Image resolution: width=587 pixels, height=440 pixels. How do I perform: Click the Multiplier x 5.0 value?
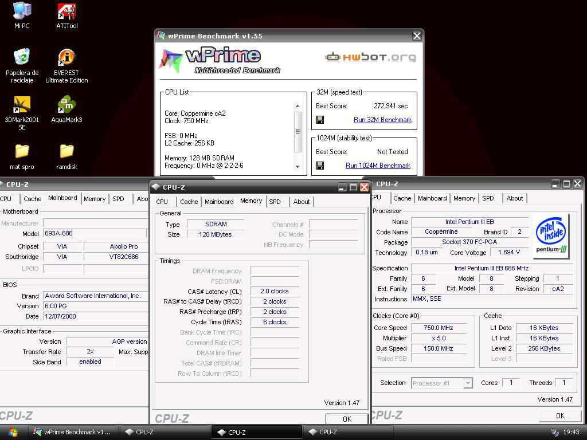click(439, 338)
